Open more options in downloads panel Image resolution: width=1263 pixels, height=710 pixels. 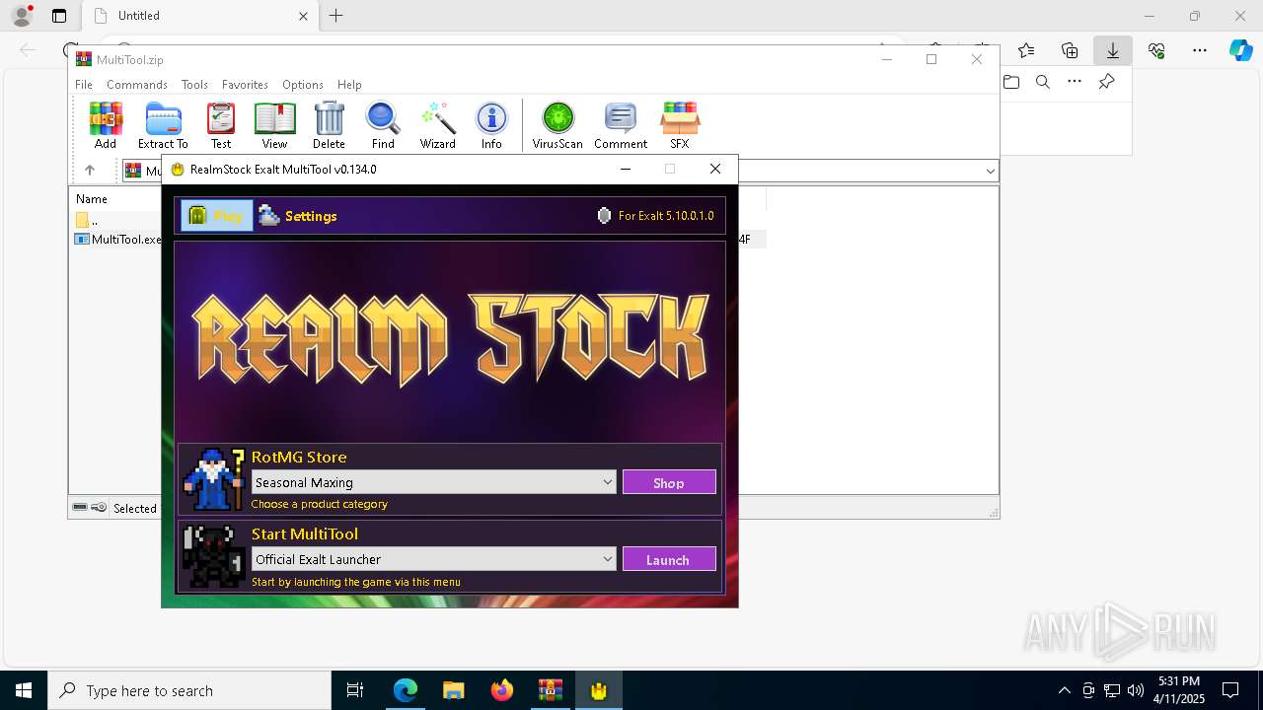[x=1075, y=82]
